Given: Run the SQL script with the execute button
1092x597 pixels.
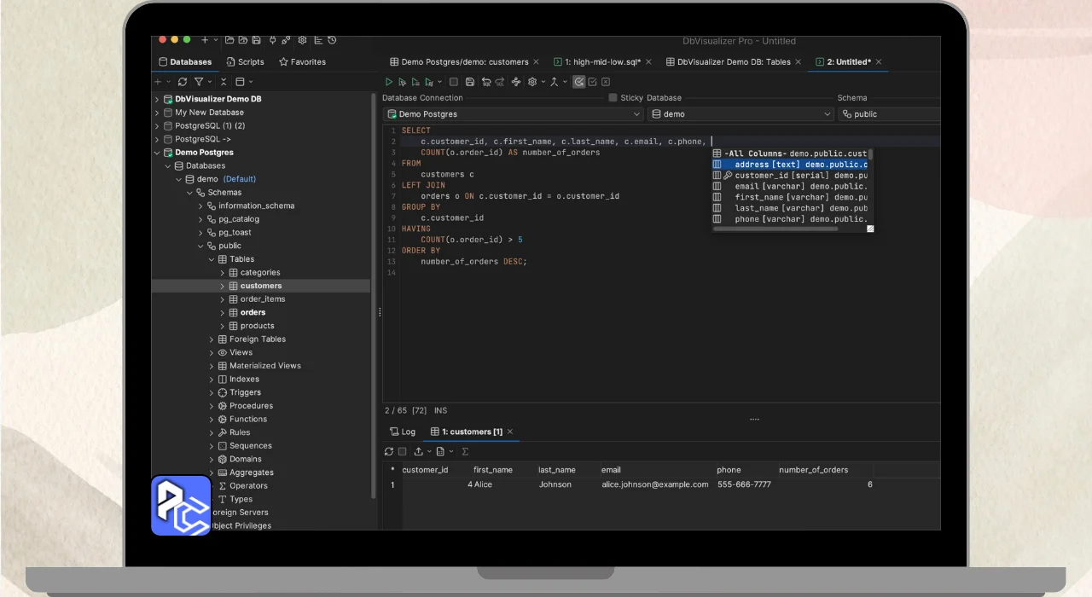Looking at the screenshot, I should pyautogui.click(x=389, y=82).
